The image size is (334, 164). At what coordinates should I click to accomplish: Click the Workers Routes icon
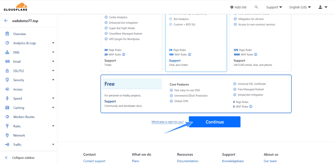point(7,117)
